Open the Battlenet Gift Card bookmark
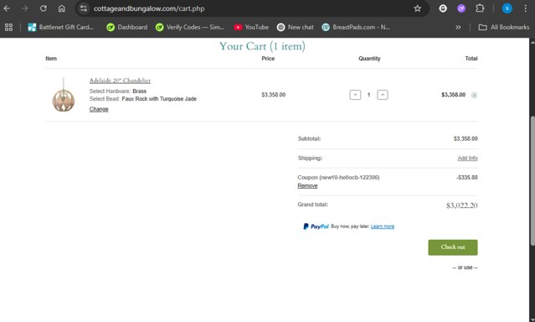Image resolution: width=535 pixels, height=322 pixels. (x=61, y=28)
